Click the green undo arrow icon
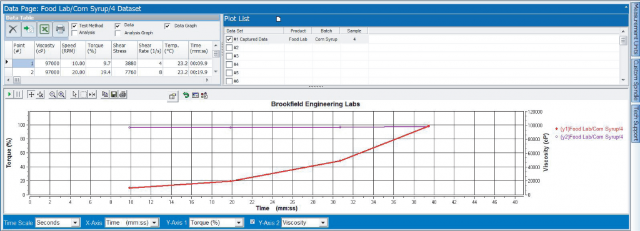 [186, 95]
